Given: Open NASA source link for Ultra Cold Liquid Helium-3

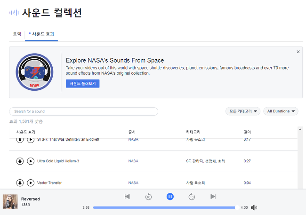Looking at the screenshot, I should point(133,161).
